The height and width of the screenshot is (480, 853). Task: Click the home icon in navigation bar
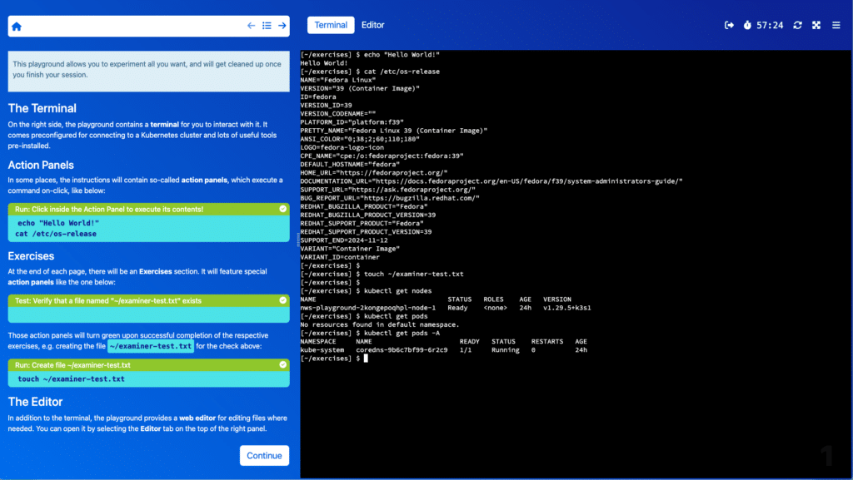[17, 26]
